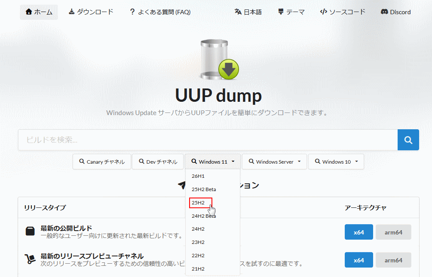Click the アーキテクチャ column header
Screen dimensions: 432x277
(x=366, y=207)
